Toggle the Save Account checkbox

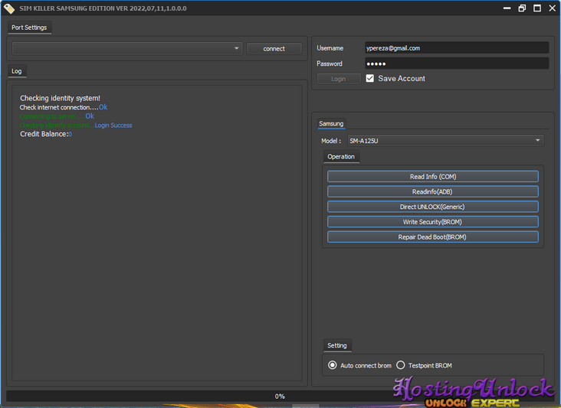click(370, 78)
